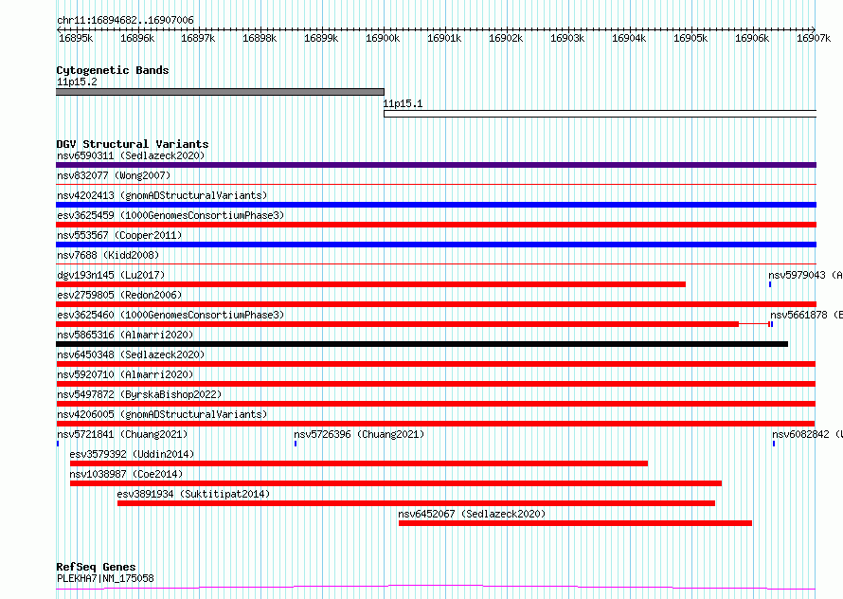Image resolution: width=843 pixels, height=599 pixels.
Task: Click the black nsv5865316 variant bar
Action: coord(422,344)
